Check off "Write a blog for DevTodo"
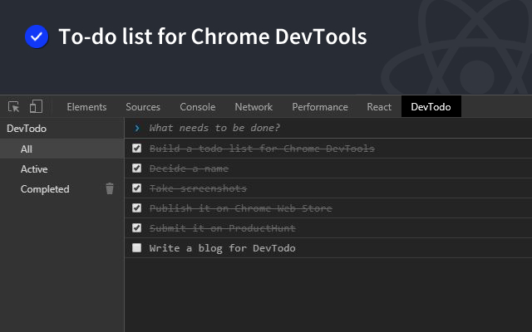Image resolution: width=532 pixels, height=332 pixels. pyautogui.click(x=137, y=248)
